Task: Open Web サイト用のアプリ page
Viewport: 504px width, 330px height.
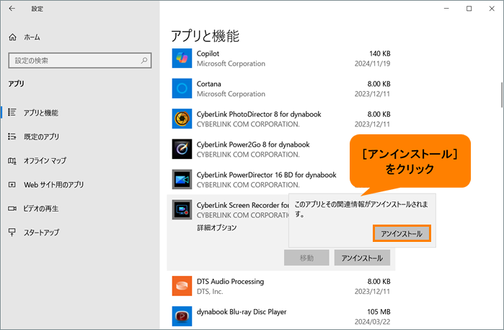Action: (53, 185)
